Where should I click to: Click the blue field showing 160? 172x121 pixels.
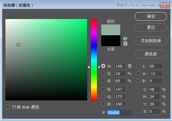click(120, 104)
